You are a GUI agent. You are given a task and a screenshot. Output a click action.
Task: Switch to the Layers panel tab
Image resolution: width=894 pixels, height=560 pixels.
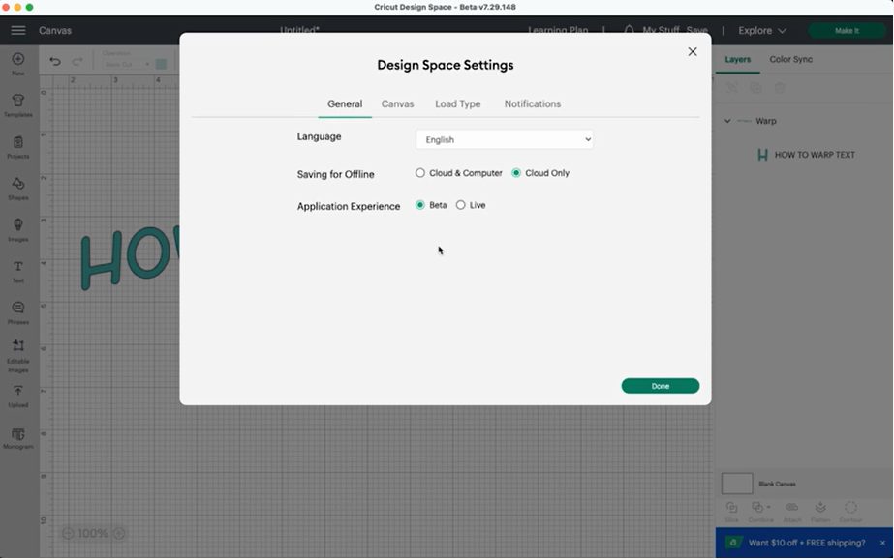(x=737, y=59)
